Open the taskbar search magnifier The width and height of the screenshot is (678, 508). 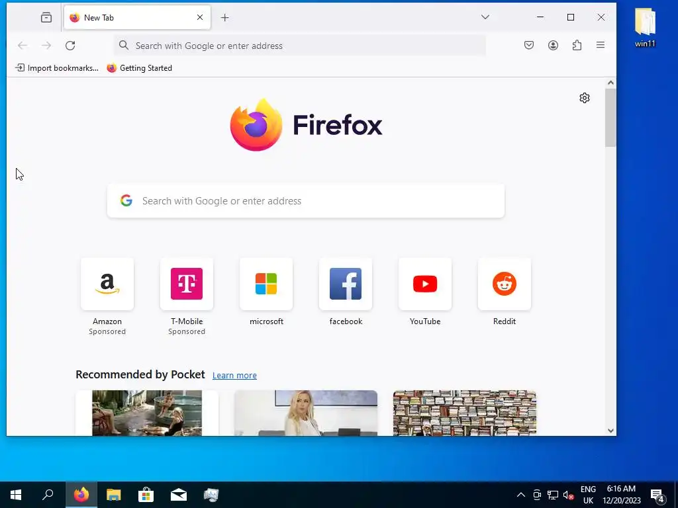coord(48,495)
